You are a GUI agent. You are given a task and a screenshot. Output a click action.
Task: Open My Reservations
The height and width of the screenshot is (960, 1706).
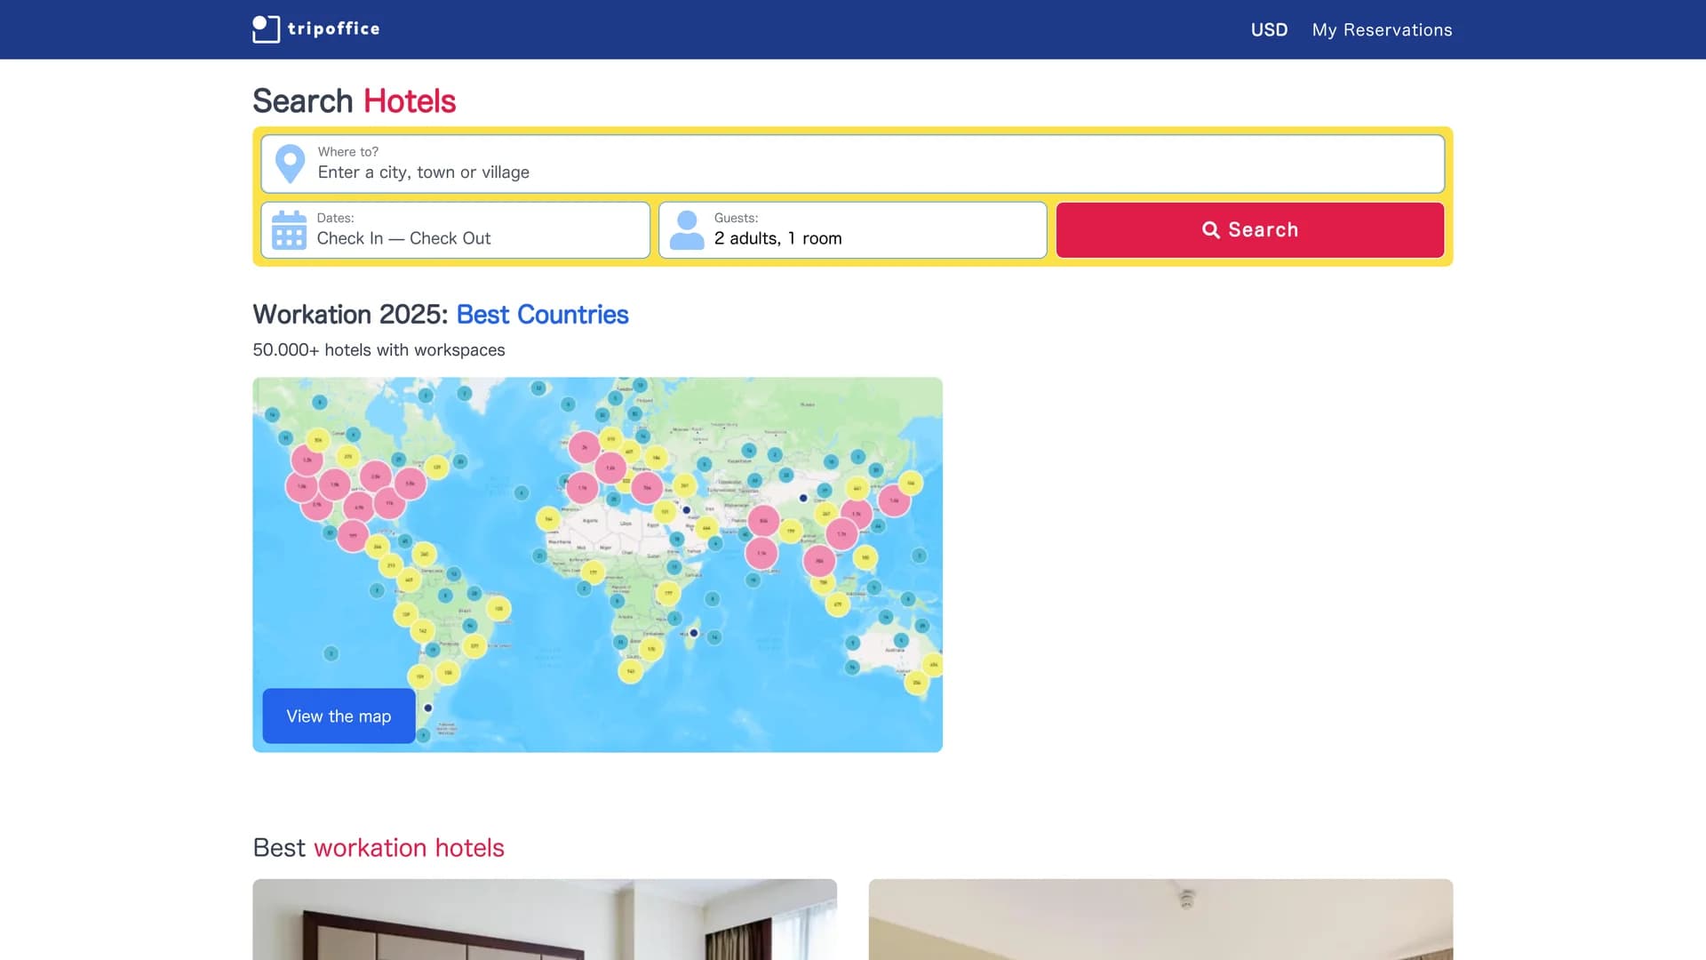tap(1382, 30)
